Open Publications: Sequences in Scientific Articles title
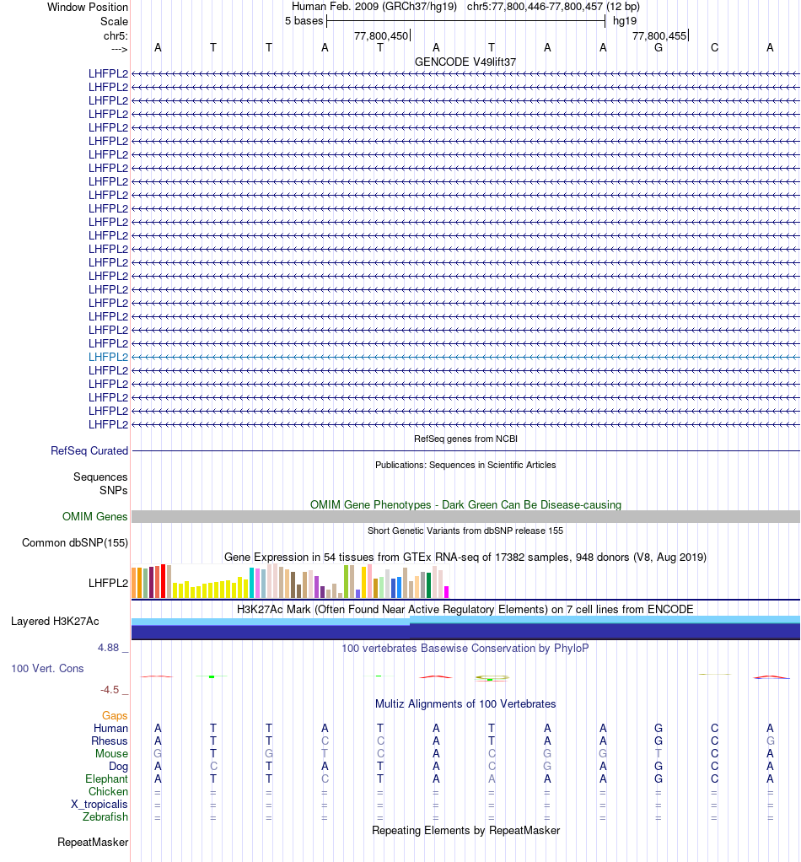The height and width of the screenshot is (862, 801). pyautogui.click(x=465, y=465)
